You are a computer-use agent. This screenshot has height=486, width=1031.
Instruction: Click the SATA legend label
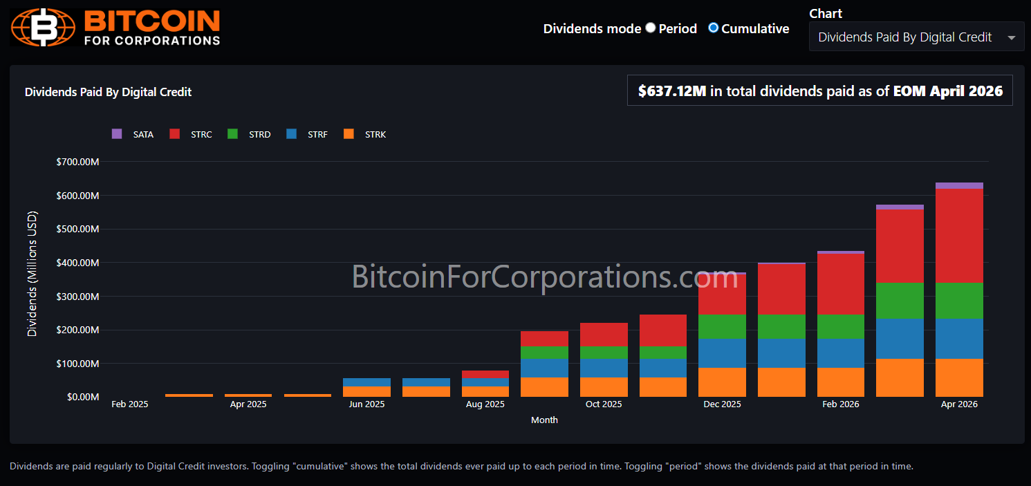point(143,135)
